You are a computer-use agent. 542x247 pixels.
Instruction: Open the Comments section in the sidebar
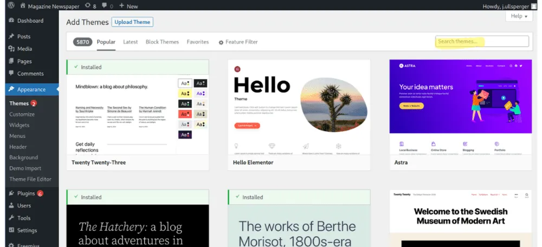pyautogui.click(x=32, y=74)
